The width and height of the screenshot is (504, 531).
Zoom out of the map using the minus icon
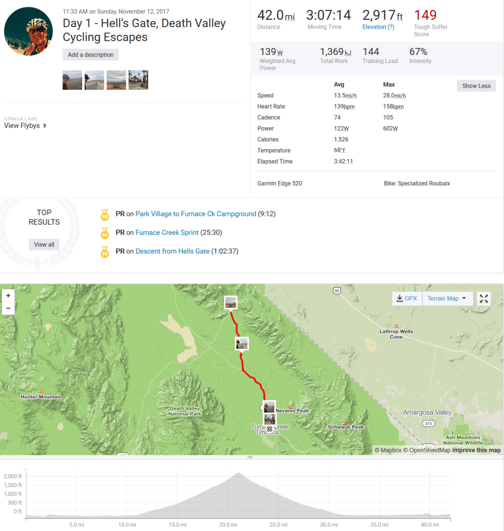[8, 308]
